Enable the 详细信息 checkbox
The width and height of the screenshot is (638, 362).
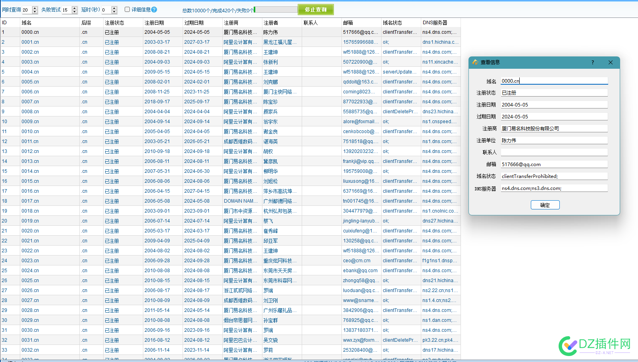[127, 10]
